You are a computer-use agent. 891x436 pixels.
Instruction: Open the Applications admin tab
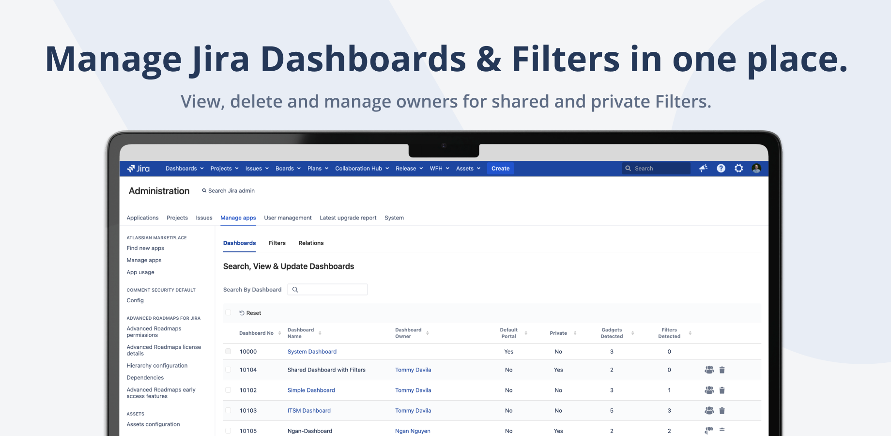[142, 218]
